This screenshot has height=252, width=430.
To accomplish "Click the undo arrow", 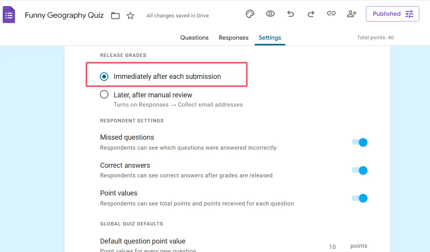I will pos(291,14).
